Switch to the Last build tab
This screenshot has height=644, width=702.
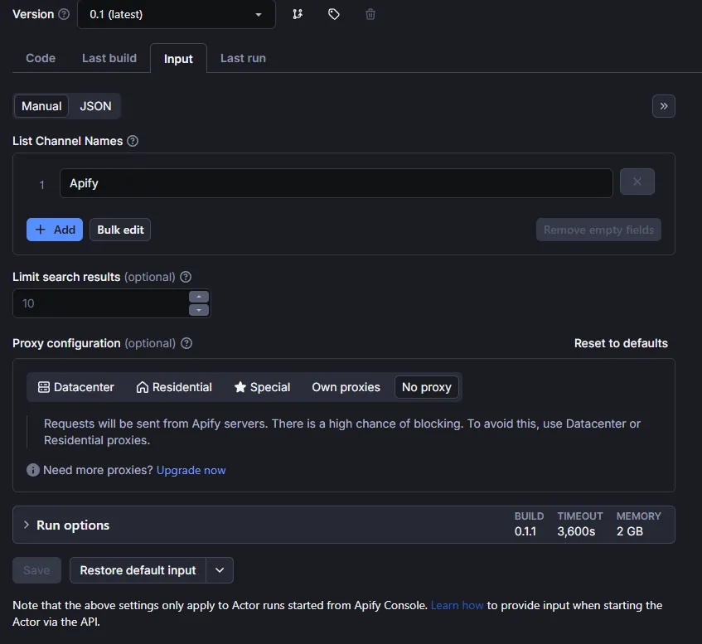point(109,58)
